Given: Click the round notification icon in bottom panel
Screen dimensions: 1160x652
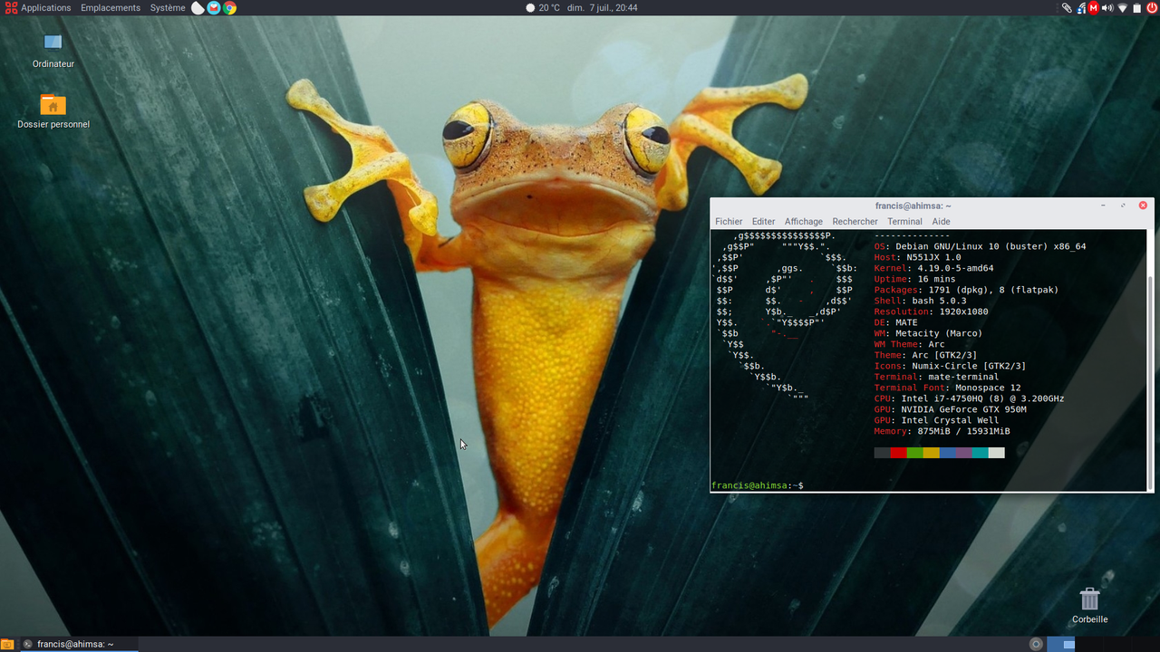Looking at the screenshot, I should (1036, 644).
